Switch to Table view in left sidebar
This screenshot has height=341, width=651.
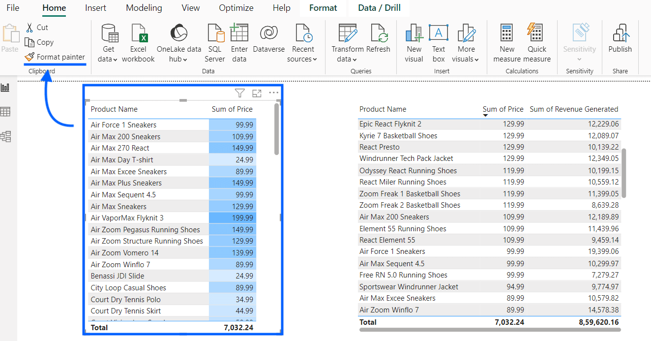(x=5, y=112)
